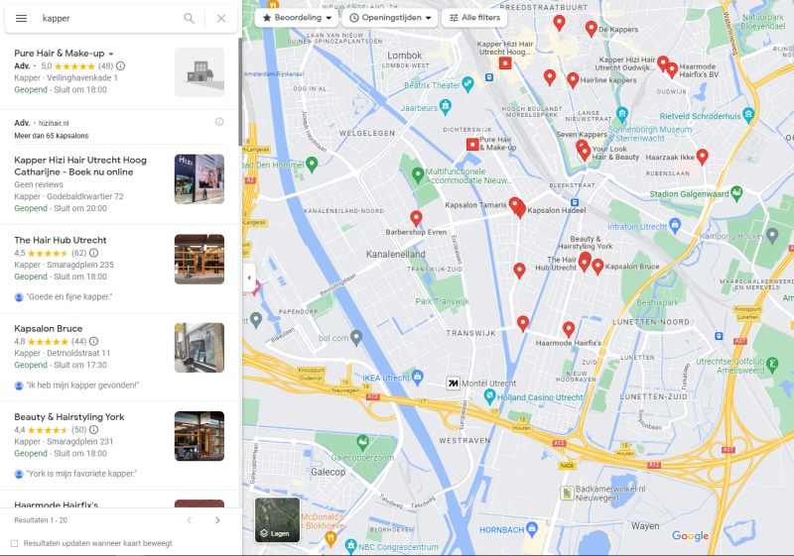Open Beauty & Hairstyling York result
Image resolution: width=794 pixels, height=556 pixels.
coord(119,445)
